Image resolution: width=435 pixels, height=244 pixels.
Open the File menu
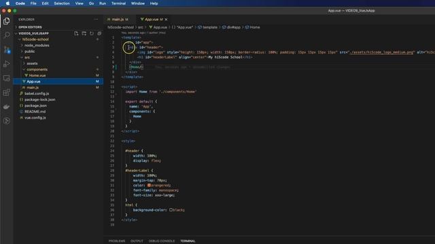[x=33, y=3]
